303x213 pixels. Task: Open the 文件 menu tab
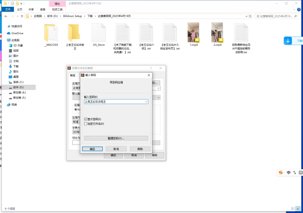click(x=8, y=9)
